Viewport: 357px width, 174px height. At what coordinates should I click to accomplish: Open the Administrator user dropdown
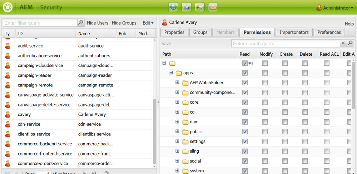click(x=338, y=8)
